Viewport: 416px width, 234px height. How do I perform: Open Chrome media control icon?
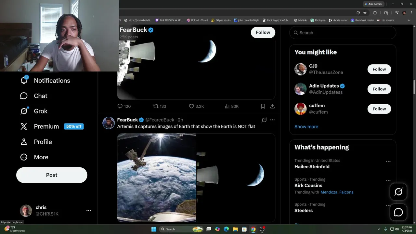[397, 13]
